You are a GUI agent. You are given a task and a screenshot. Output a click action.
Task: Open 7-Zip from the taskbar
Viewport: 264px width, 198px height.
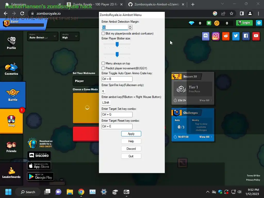click(x=126, y=192)
